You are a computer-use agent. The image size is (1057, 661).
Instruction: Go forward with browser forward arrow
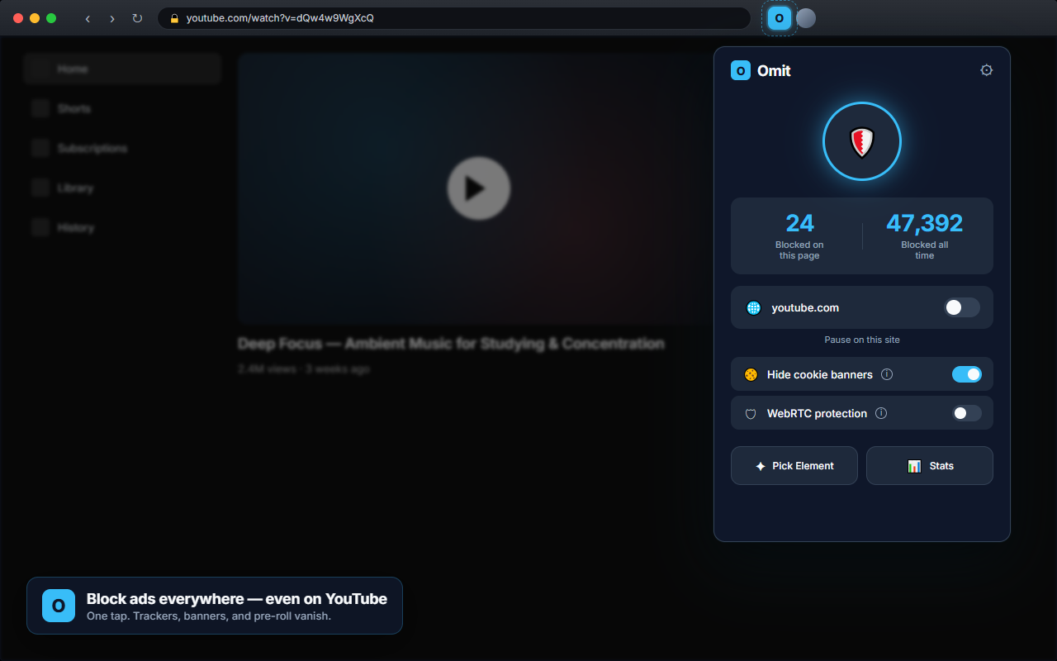tap(112, 18)
